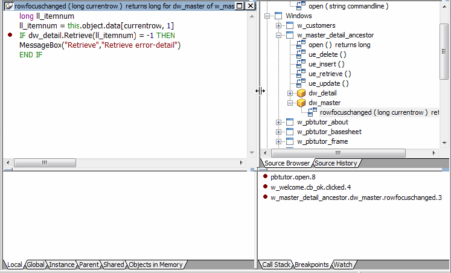This screenshot has width=451, height=273.
Task: Click the Windows folder icon in tree
Action: pyautogui.click(x=278, y=16)
